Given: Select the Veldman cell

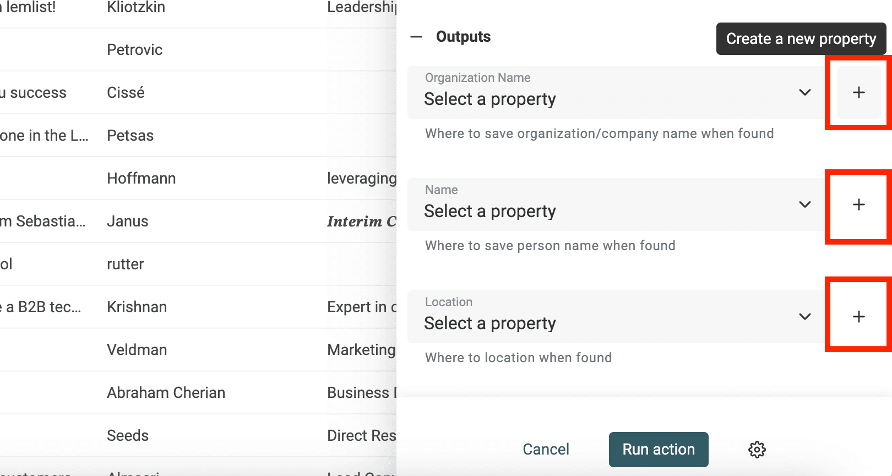Looking at the screenshot, I should click(137, 350).
